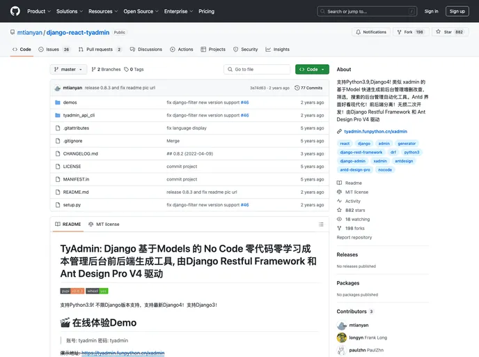Open the Security tab
The image size is (479, 357).
[246, 50]
